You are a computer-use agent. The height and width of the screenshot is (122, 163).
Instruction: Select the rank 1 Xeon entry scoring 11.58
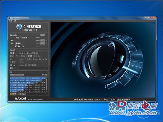28,78
